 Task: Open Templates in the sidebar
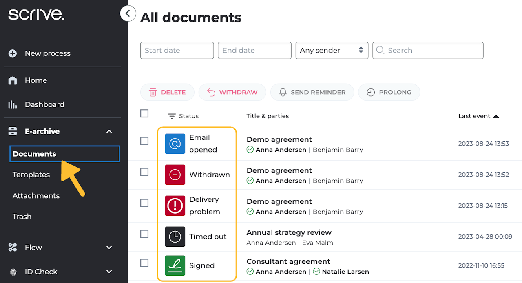pyautogui.click(x=31, y=175)
